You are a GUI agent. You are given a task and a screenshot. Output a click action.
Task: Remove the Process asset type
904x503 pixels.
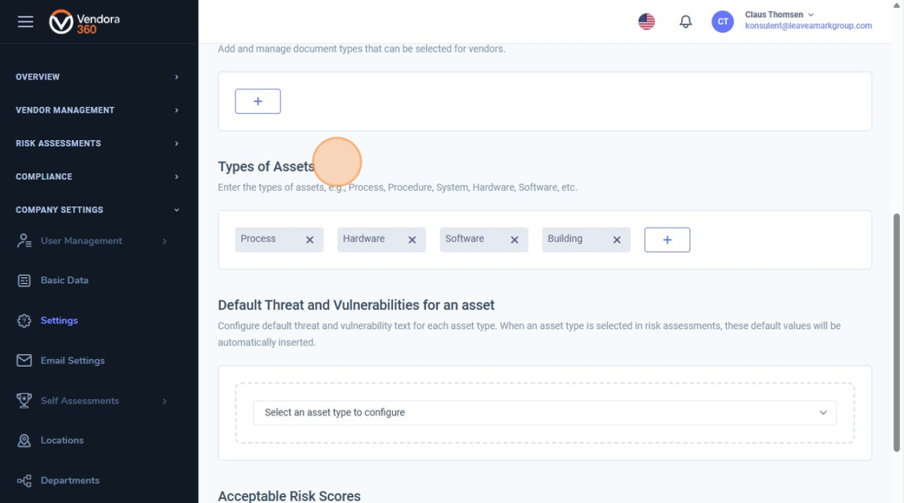[310, 240]
